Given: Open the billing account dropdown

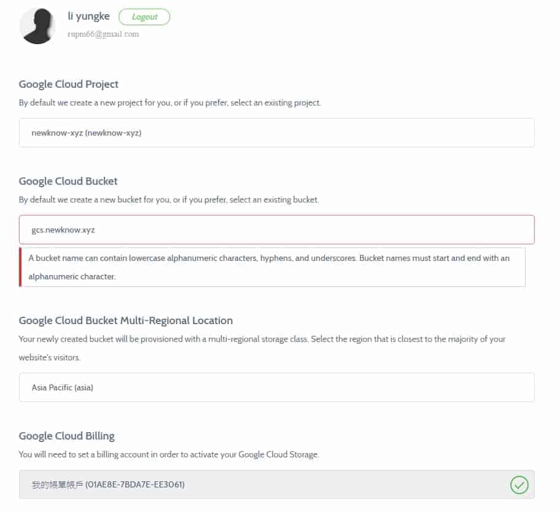Looking at the screenshot, I should (277, 484).
